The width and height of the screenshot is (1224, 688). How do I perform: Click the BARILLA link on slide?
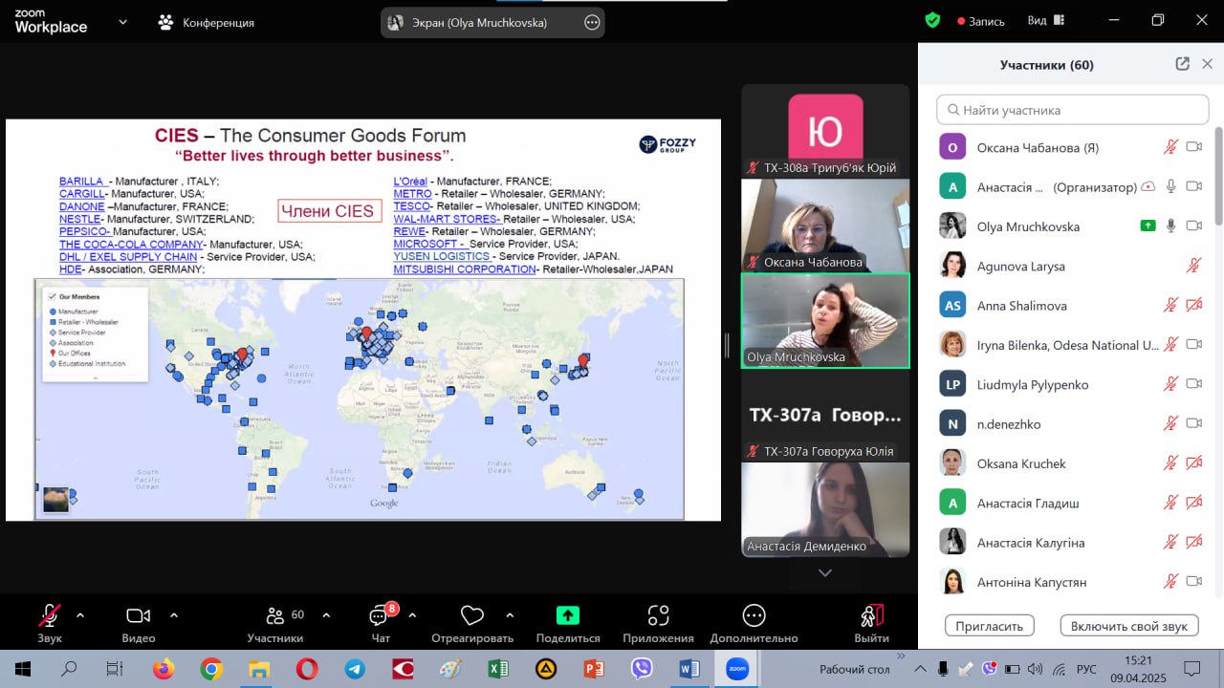(82, 181)
